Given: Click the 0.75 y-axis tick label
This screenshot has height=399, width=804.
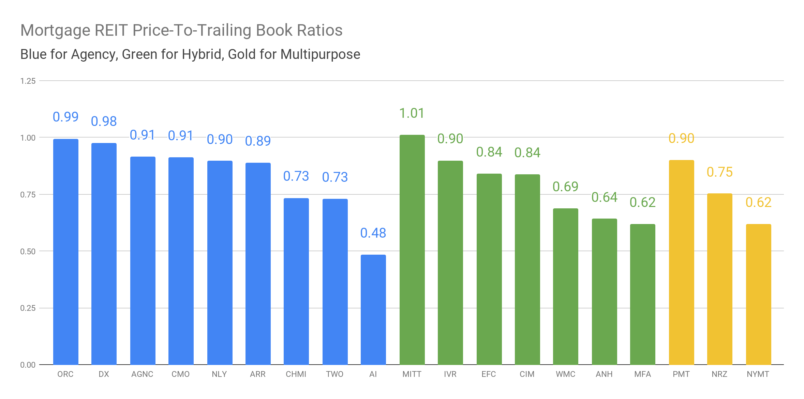Looking at the screenshot, I should [x=28, y=195].
